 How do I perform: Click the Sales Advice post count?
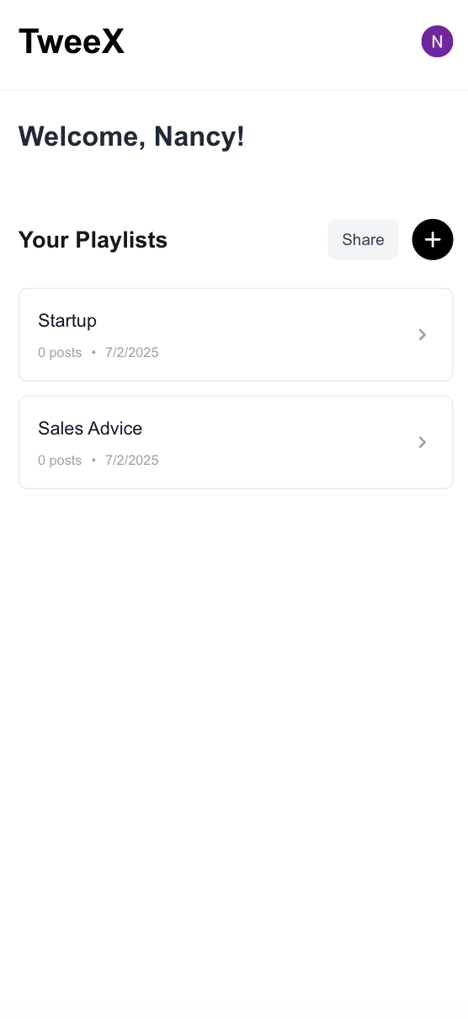(x=60, y=461)
